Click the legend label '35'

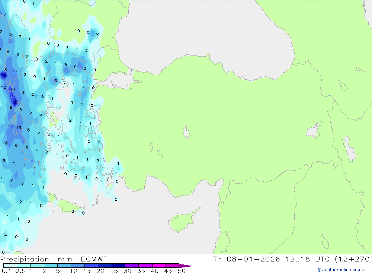[x=141, y=271]
